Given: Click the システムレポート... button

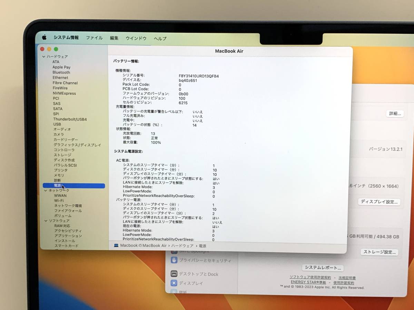Looking at the screenshot, I should coord(323,268).
